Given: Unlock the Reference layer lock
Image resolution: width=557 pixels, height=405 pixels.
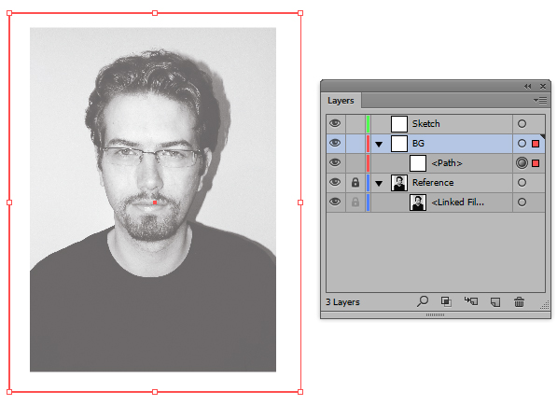Looking at the screenshot, I should pyautogui.click(x=355, y=183).
